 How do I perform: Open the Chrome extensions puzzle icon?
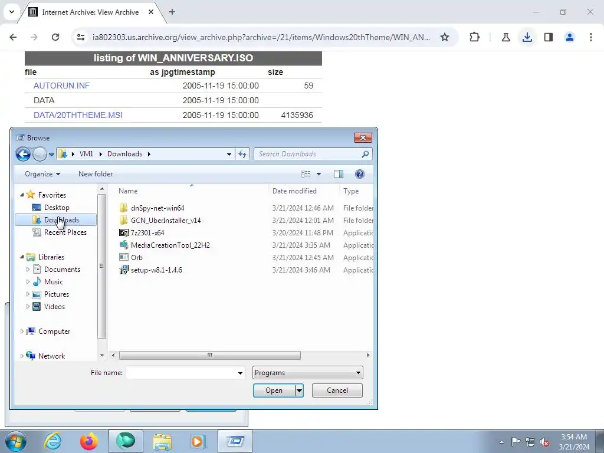pyautogui.click(x=475, y=37)
